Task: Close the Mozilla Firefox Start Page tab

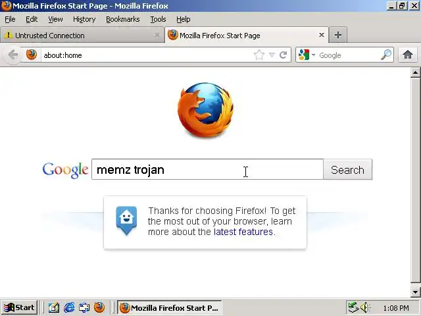Action: click(x=322, y=35)
